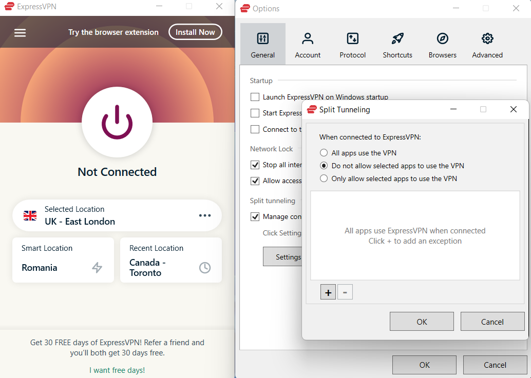Click Install Now for browser extension
The image size is (531, 378).
195,32
